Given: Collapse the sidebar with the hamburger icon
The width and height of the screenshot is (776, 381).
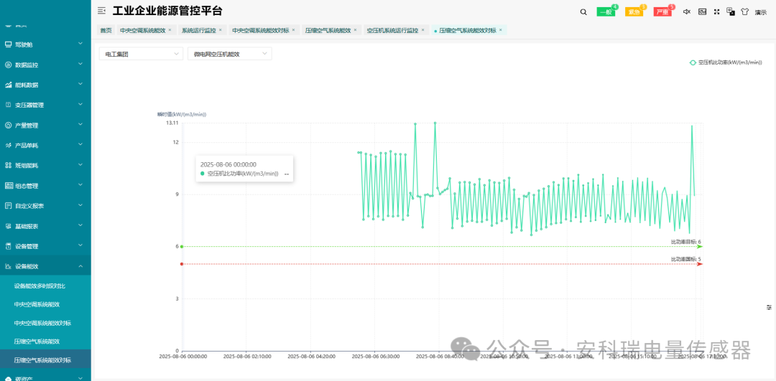Looking at the screenshot, I should (x=101, y=10).
